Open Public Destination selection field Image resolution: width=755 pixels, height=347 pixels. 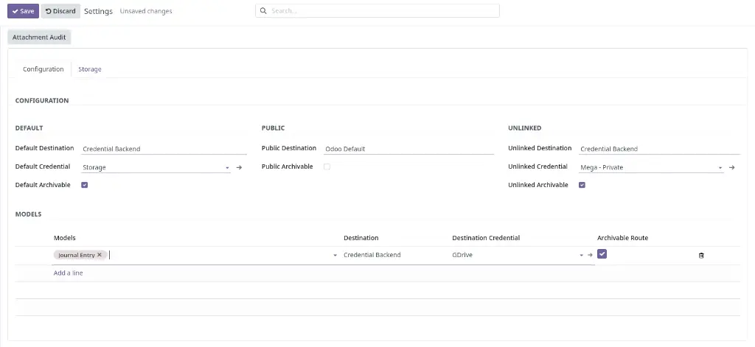click(408, 149)
